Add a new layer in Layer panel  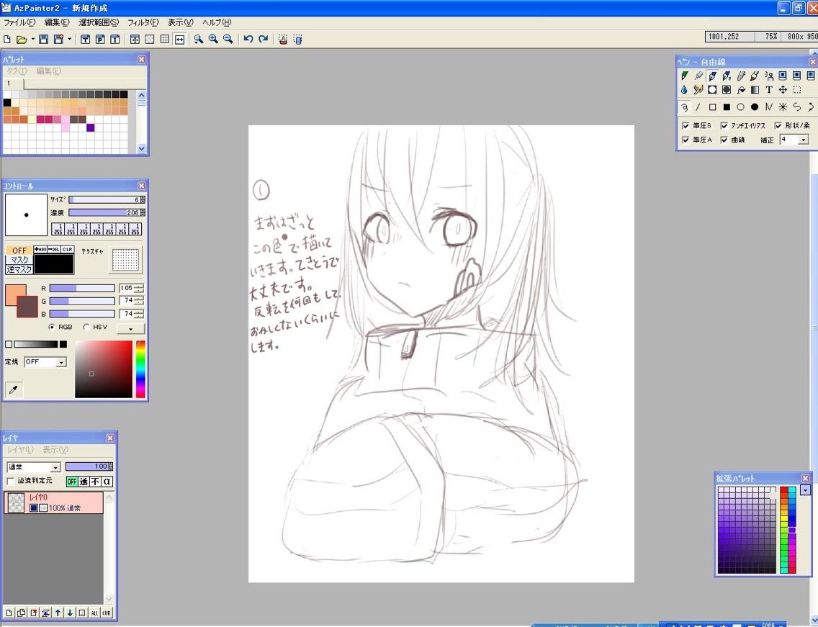pyautogui.click(x=9, y=613)
